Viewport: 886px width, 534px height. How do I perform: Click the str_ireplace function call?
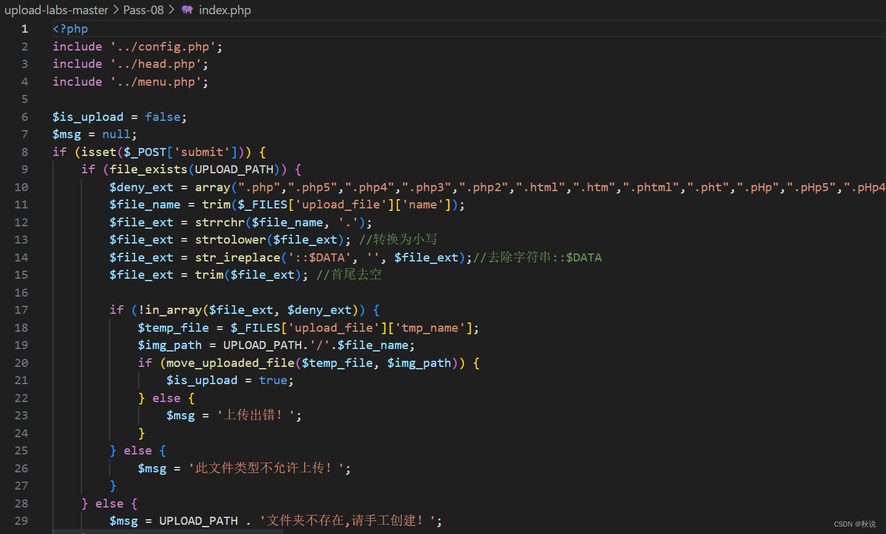[x=330, y=257]
